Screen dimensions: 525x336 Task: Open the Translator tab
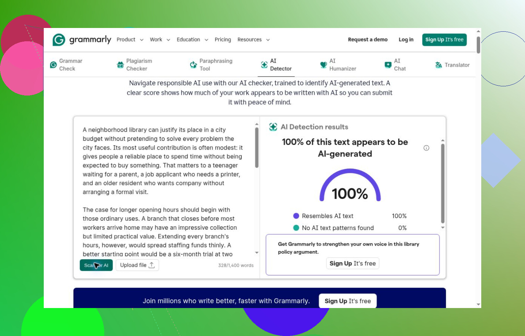point(452,65)
